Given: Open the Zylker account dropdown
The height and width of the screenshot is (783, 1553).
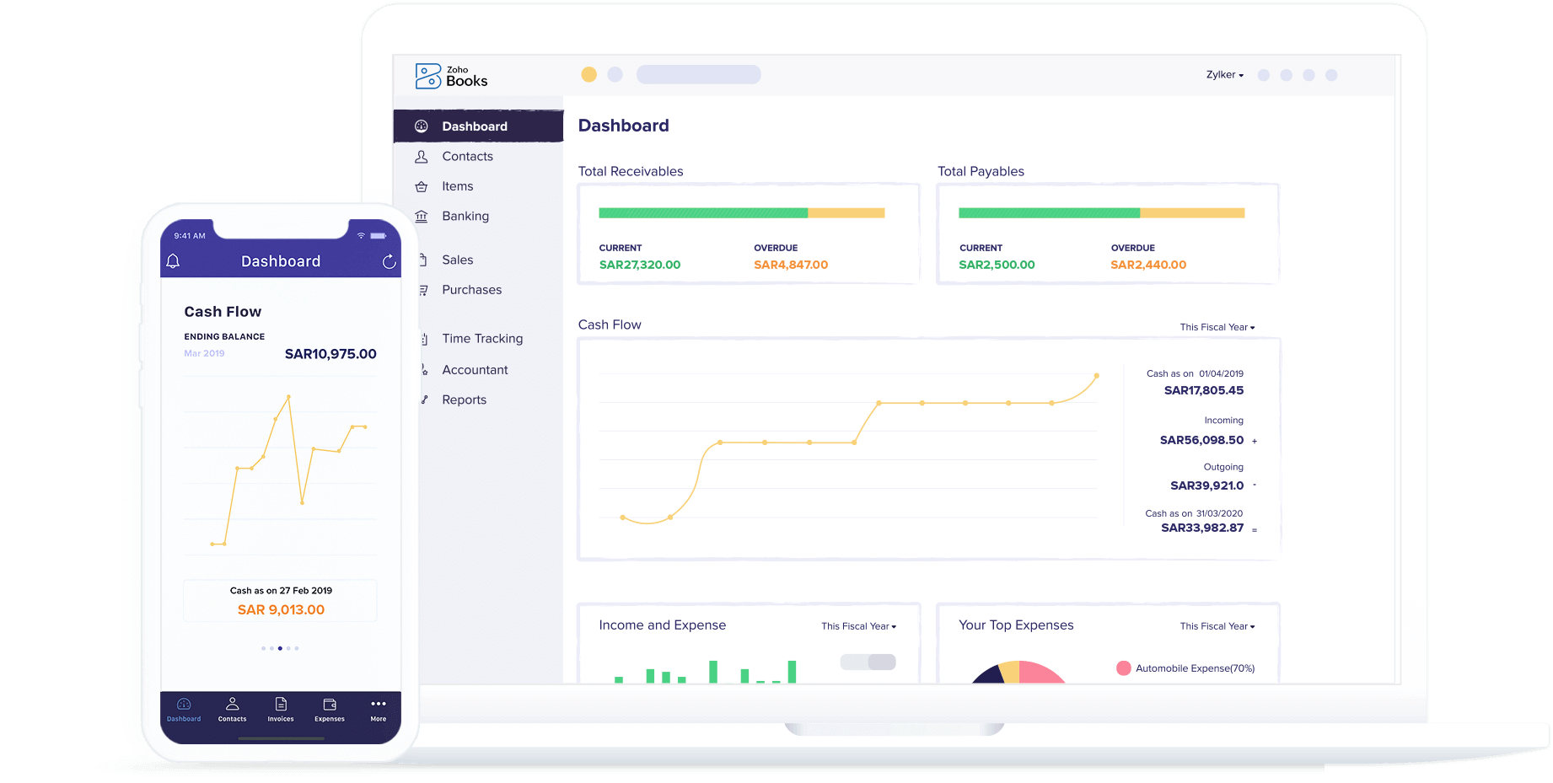Looking at the screenshot, I should [1223, 74].
